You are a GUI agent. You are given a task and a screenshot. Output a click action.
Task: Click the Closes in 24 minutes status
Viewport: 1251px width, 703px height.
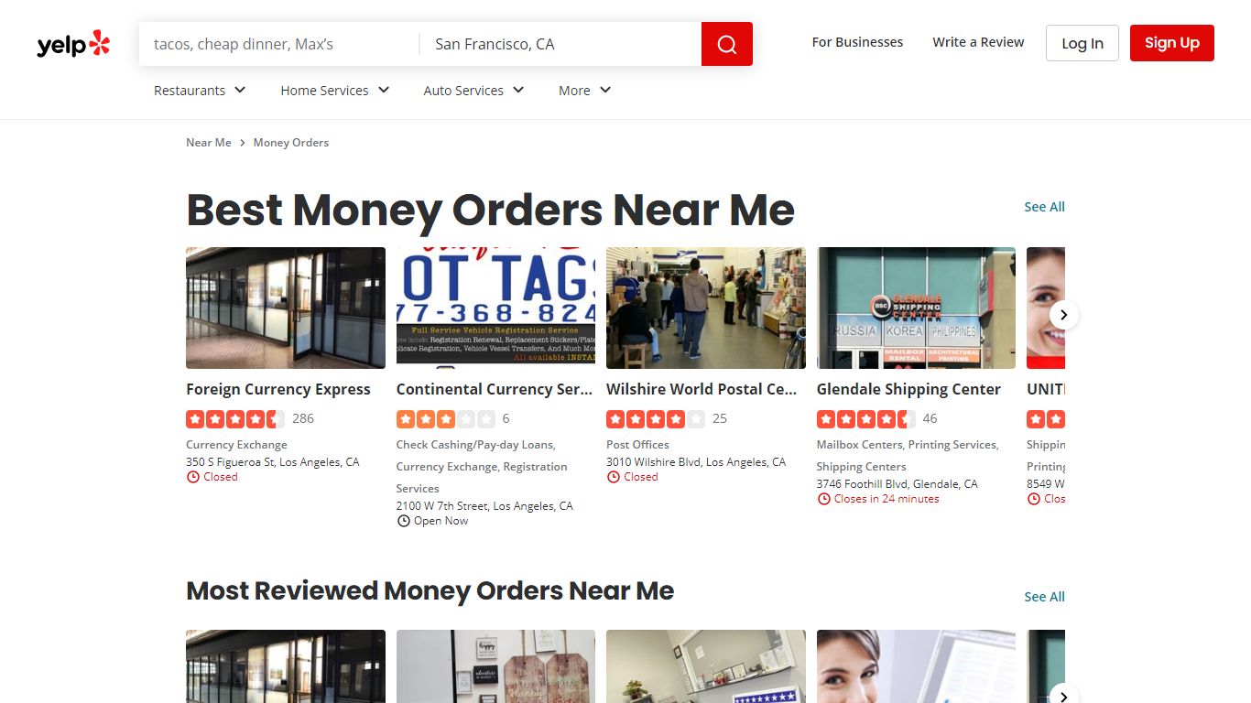[x=887, y=499]
